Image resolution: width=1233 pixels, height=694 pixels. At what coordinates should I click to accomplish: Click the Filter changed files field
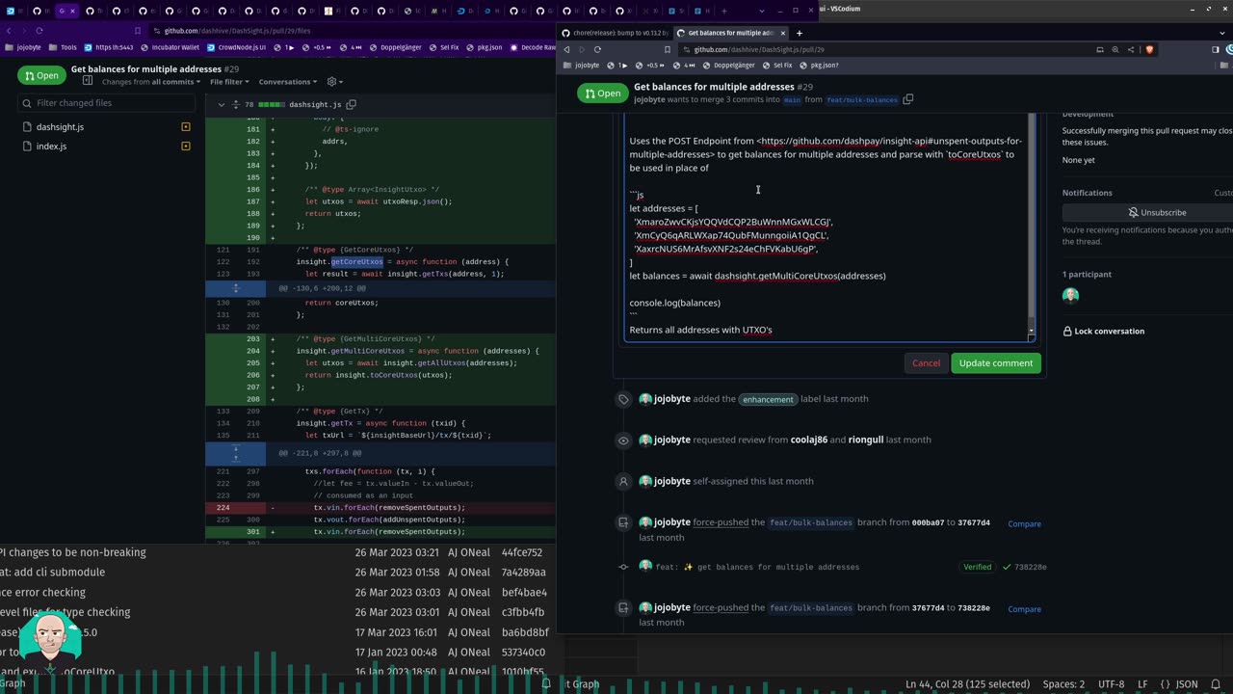click(105, 103)
